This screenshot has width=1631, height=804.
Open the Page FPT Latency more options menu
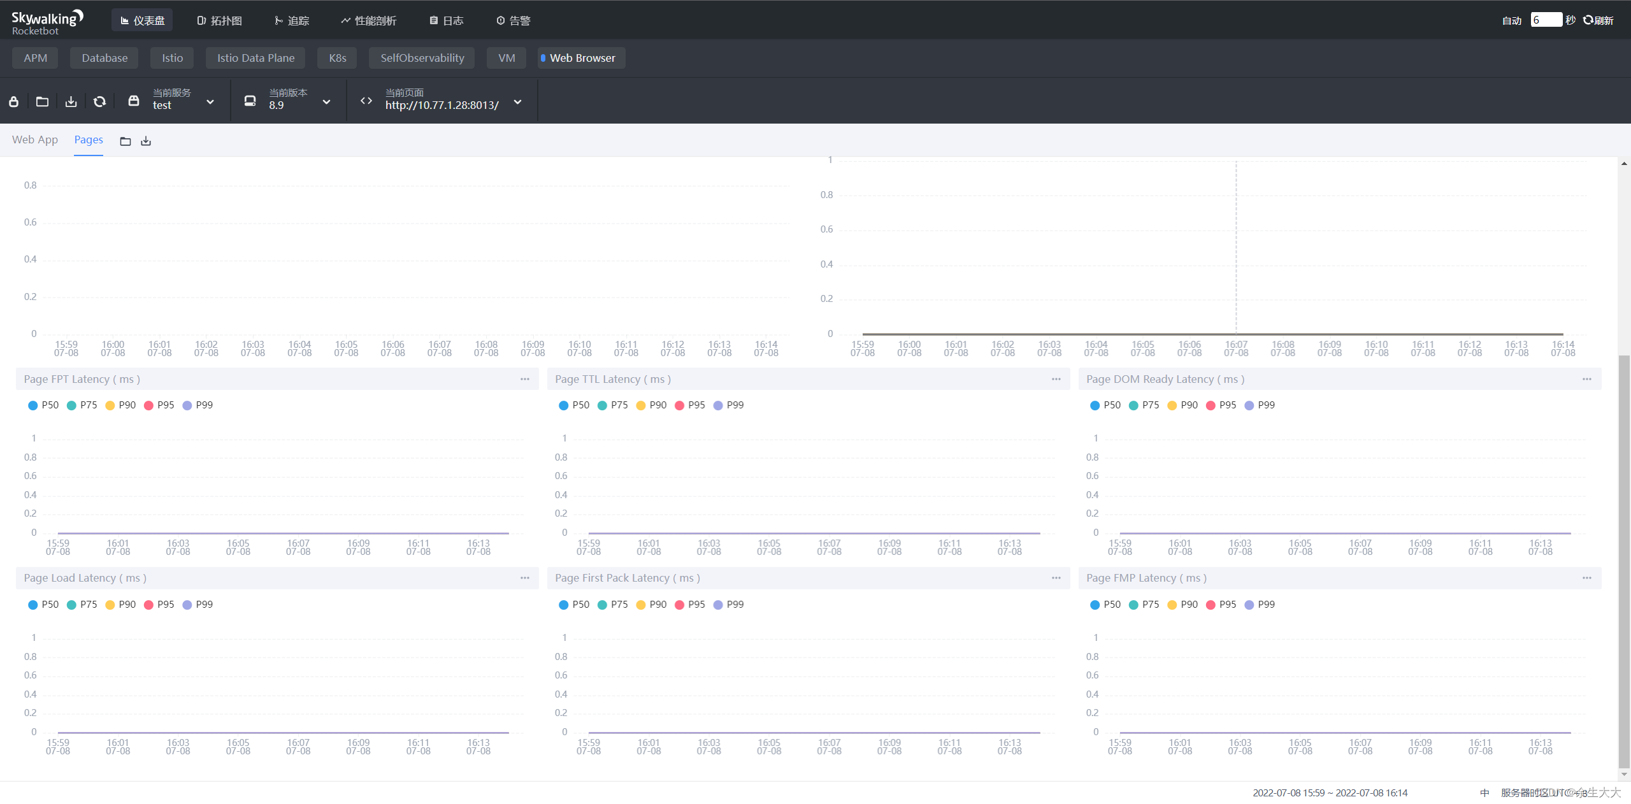[x=525, y=379]
